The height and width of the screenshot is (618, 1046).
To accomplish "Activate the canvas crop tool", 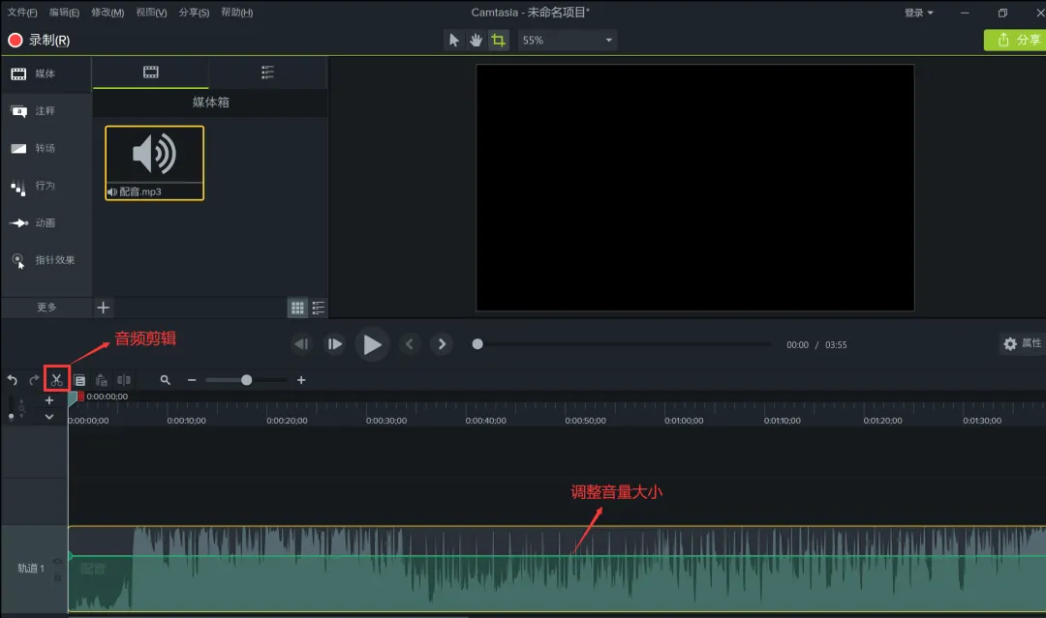I will tap(498, 40).
